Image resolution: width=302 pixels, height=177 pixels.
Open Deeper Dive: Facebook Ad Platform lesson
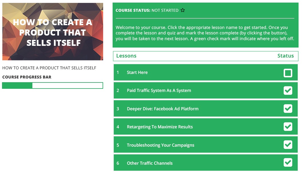162,109
